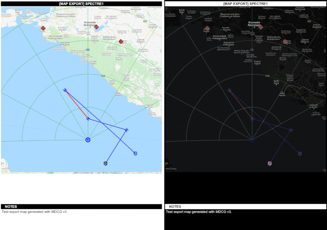Click the Tuapse label on the dark map
This screenshot has height=230, width=327.
point(257,62)
